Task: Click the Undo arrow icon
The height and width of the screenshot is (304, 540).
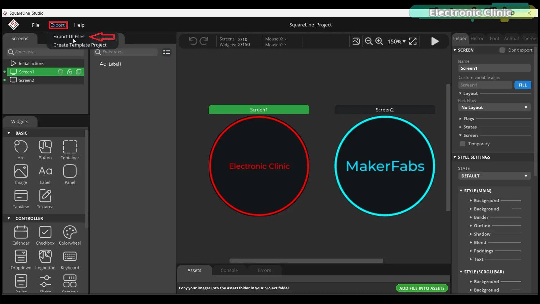Action: 193,41
